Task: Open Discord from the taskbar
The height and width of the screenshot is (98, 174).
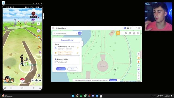Action: [x=93, y=96]
